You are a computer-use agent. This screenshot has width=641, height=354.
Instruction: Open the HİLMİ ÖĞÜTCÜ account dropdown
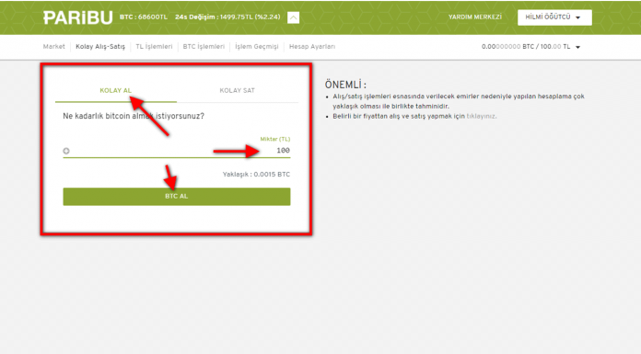tap(554, 17)
